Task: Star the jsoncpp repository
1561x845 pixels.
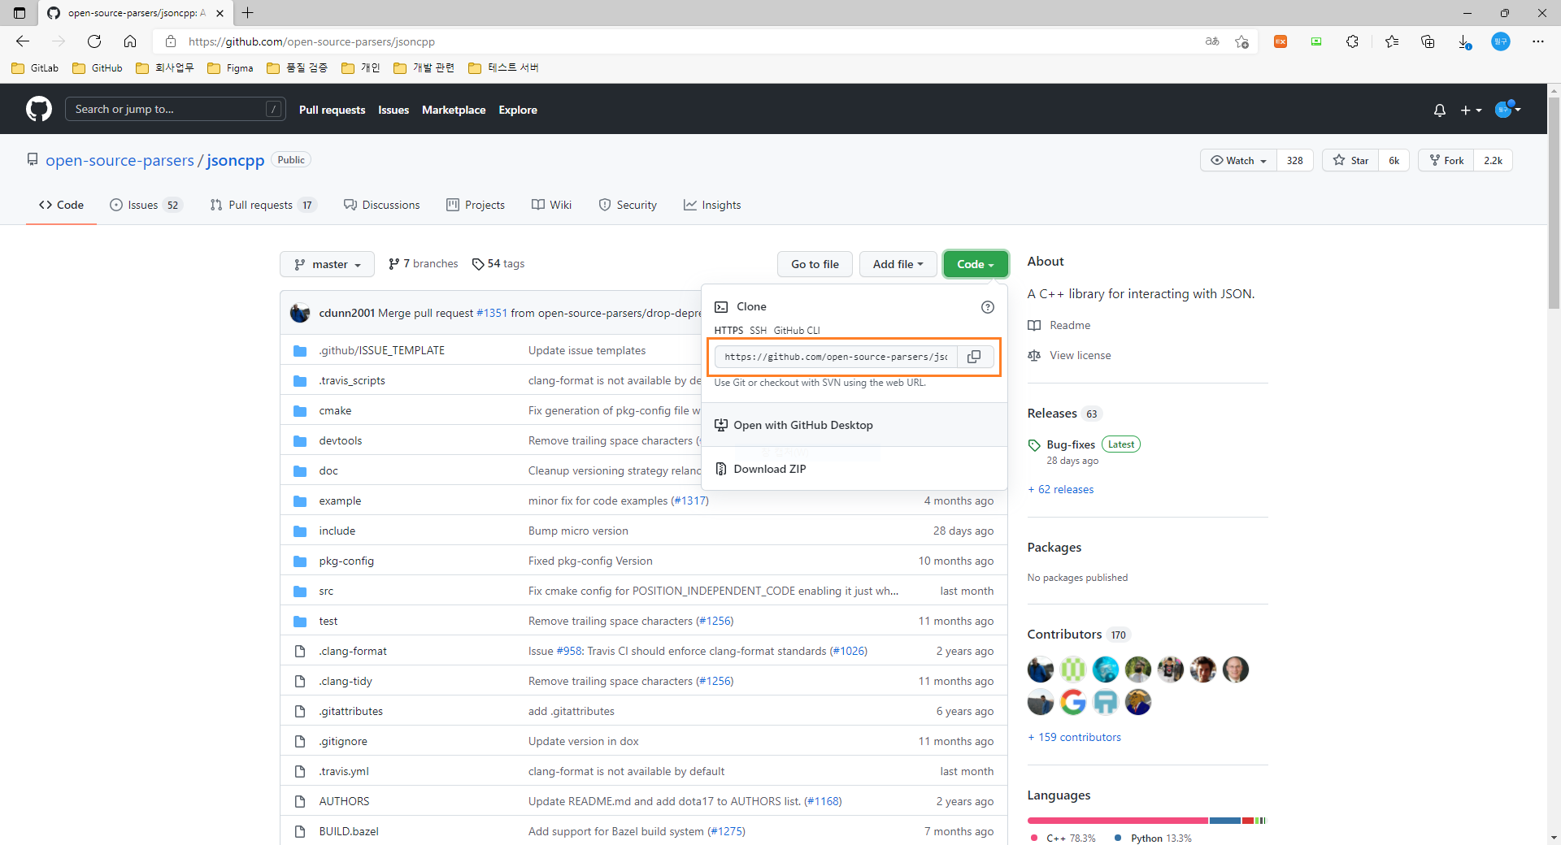Action: click(x=1351, y=160)
